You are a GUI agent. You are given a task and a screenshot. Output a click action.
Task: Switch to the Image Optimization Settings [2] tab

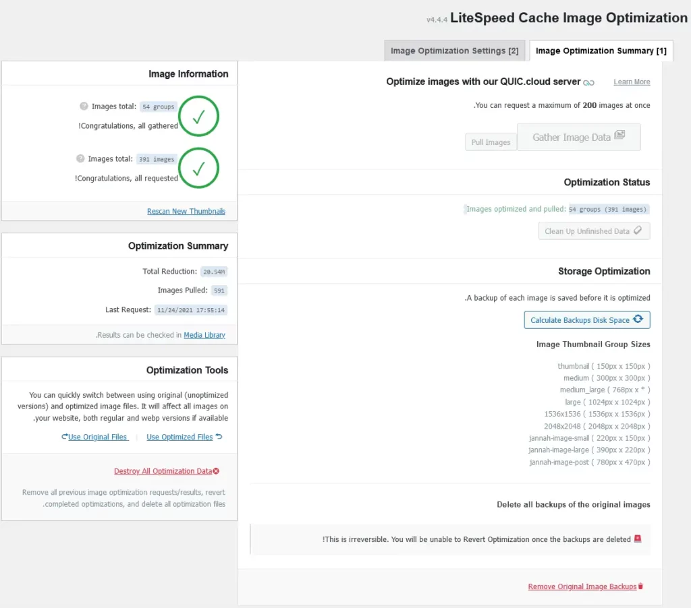(454, 51)
